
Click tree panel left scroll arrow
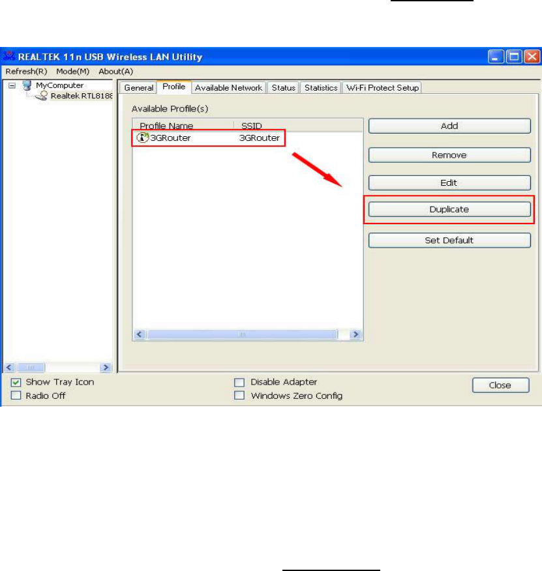(9, 368)
